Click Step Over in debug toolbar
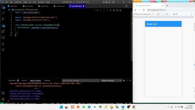This screenshot has height=110, width=195. [101, 10]
